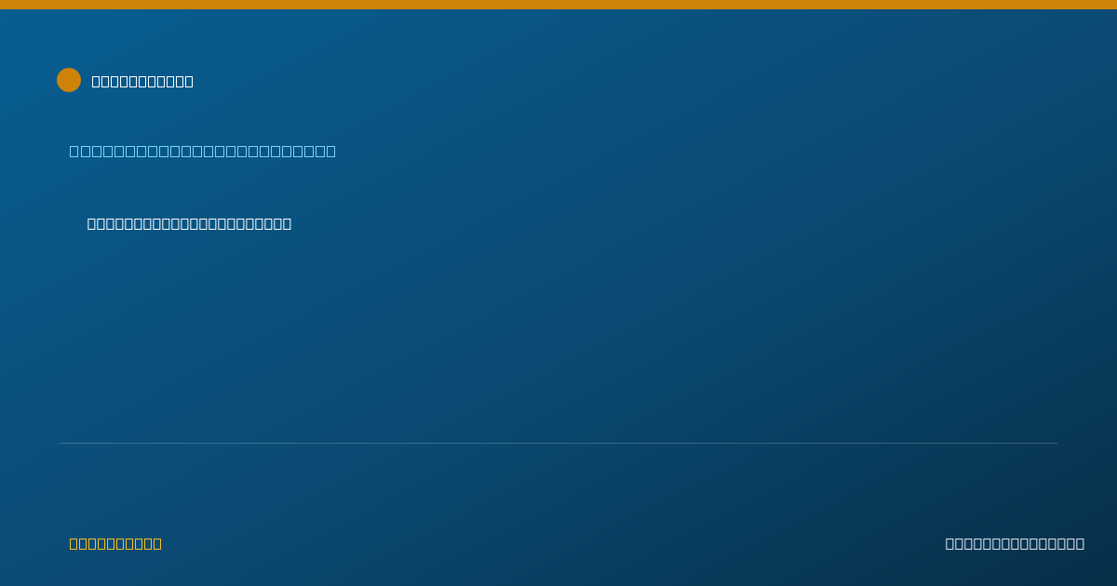Open the yellow footer link at bottom left
Viewport: 1117px width, 586px height.
pos(115,543)
